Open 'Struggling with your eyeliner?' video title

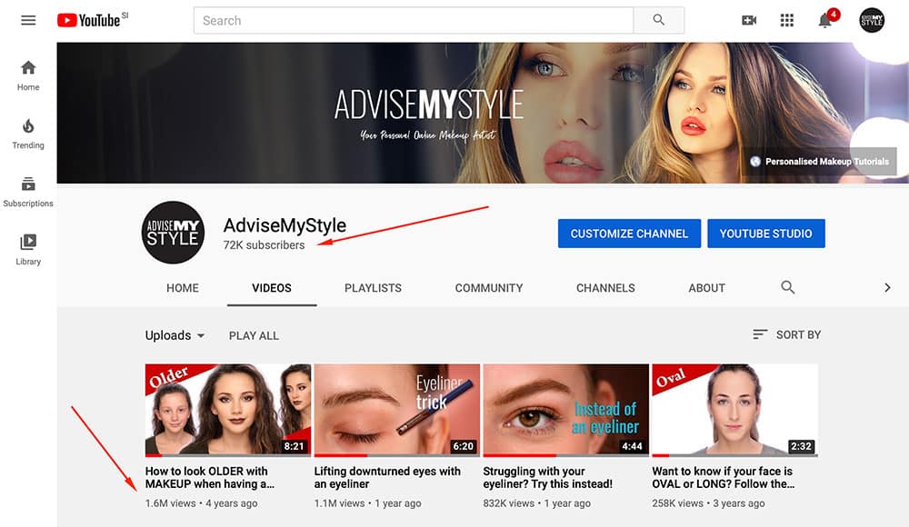click(x=548, y=478)
